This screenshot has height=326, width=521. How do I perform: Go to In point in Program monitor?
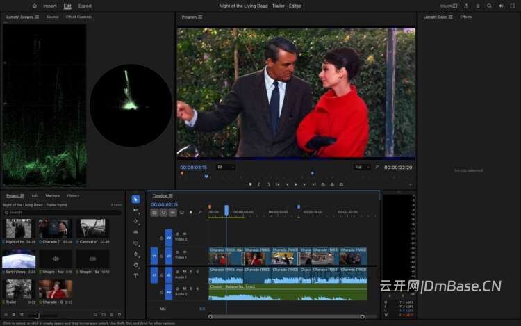(x=277, y=184)
